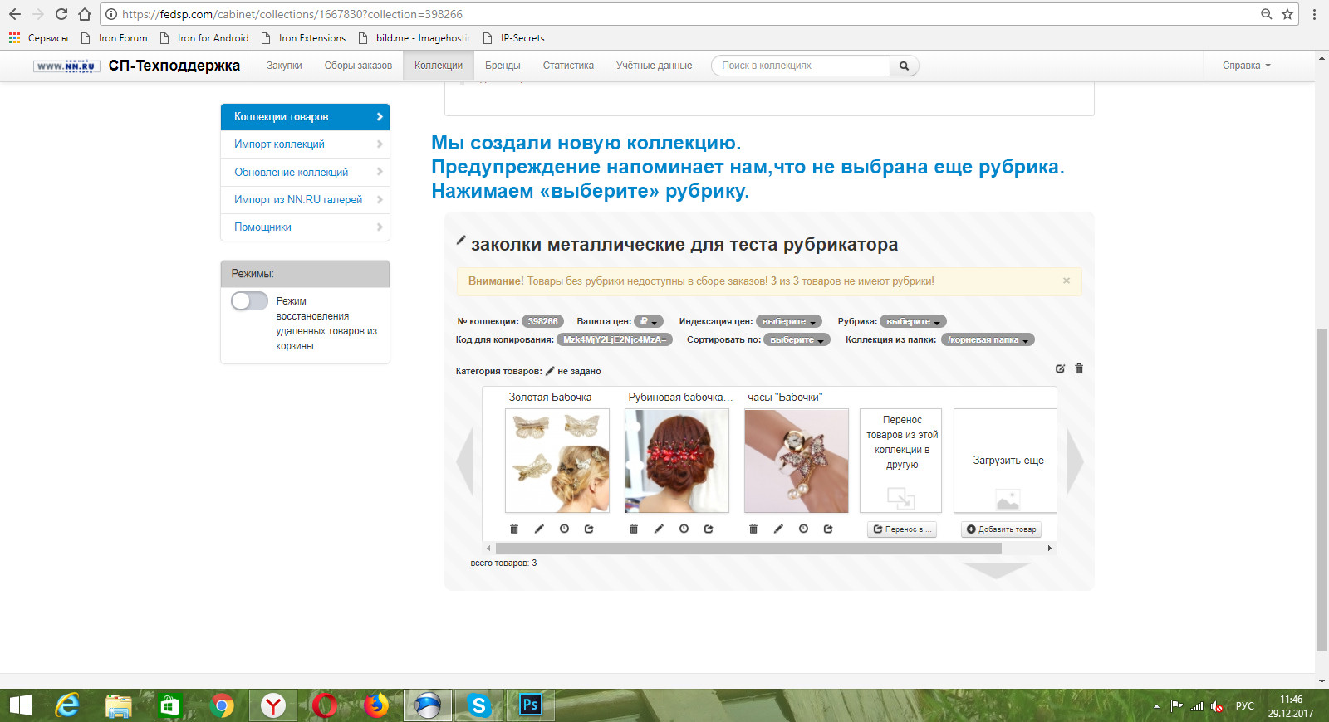This screenshot has height=722, width=1329.
Task: Click share arrow icon under Золотая Бабочка
Action: click(x=589, y=529)
